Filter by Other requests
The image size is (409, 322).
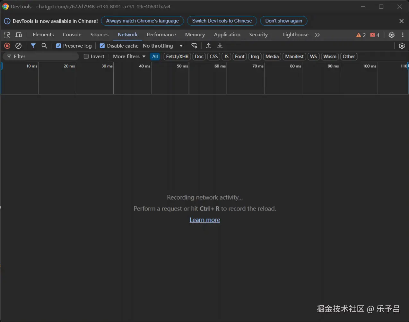pyautogui.click(x=349, y=56)
